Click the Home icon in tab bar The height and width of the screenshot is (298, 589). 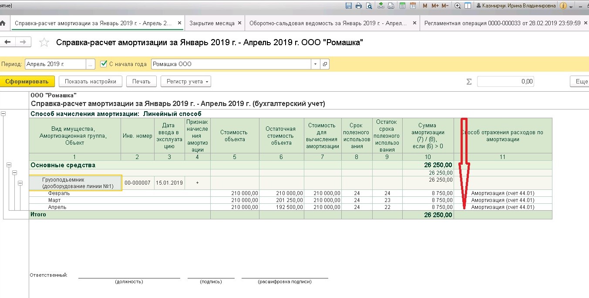pos(3,23)
